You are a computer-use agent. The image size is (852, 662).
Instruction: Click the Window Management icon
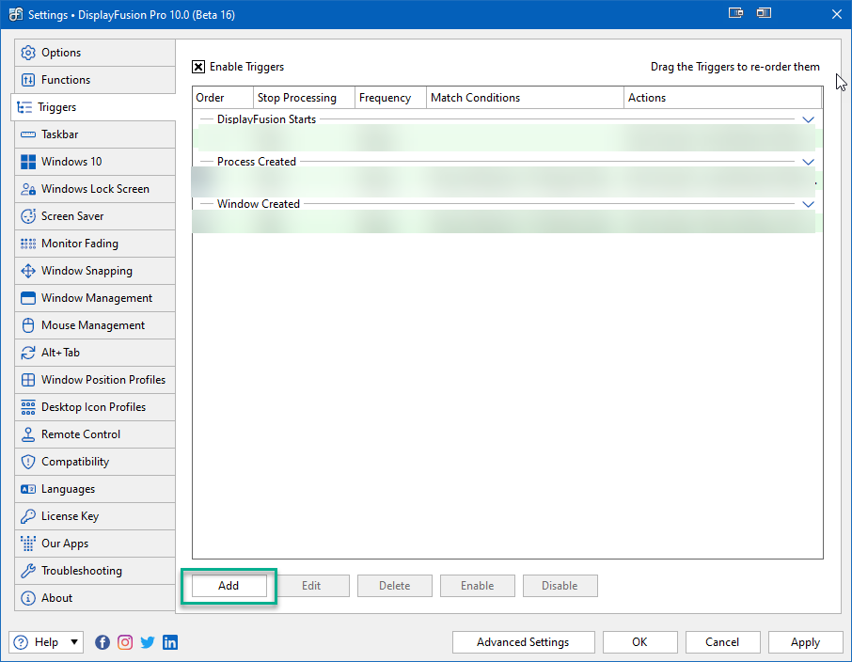pos(27,298)
